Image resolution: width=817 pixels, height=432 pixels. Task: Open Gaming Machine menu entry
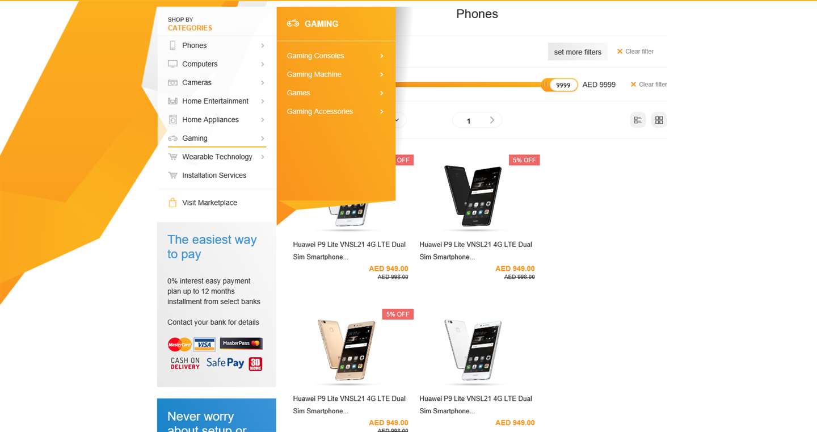coord(314,74)
